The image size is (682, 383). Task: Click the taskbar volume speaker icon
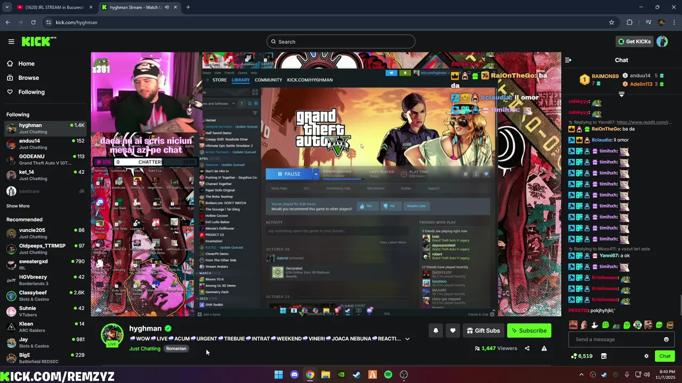click(x=647, y=374)
